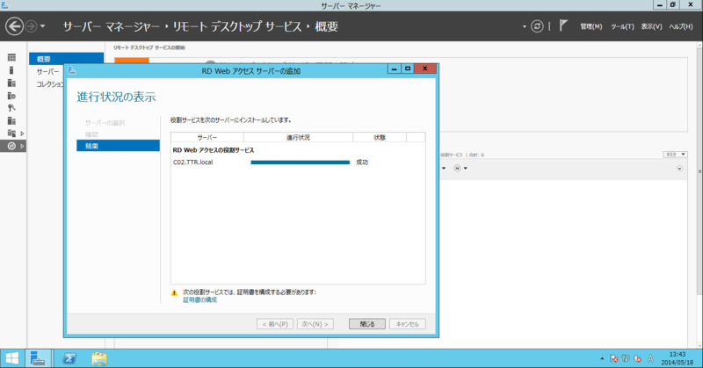Minimize the RD Web アクセス dialog
This screenshot has height=368, width=703.
point(394,69)
